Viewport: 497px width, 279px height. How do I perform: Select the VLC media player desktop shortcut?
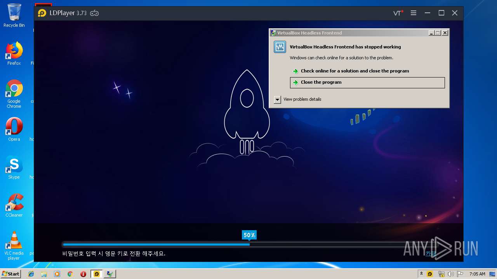click(14, 246)
